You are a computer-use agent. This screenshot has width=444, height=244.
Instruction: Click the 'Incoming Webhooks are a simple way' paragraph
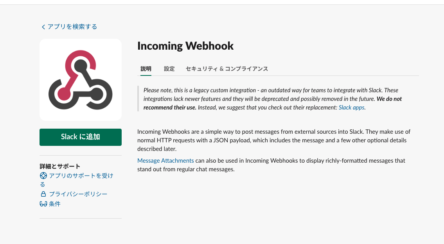(x=274, y=140)
